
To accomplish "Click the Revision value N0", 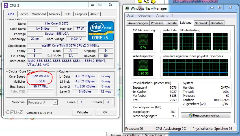I will [106, 56].
